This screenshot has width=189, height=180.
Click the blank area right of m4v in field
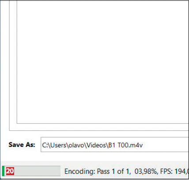[x=166, y=145]
